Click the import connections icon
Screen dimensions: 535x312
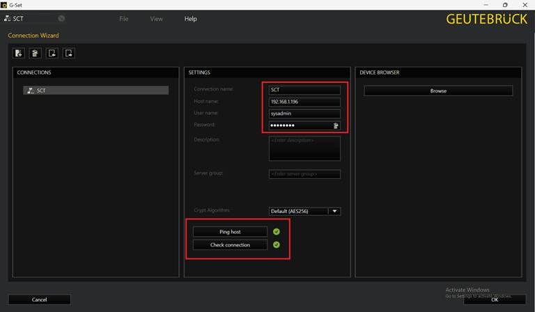[52, 53]
